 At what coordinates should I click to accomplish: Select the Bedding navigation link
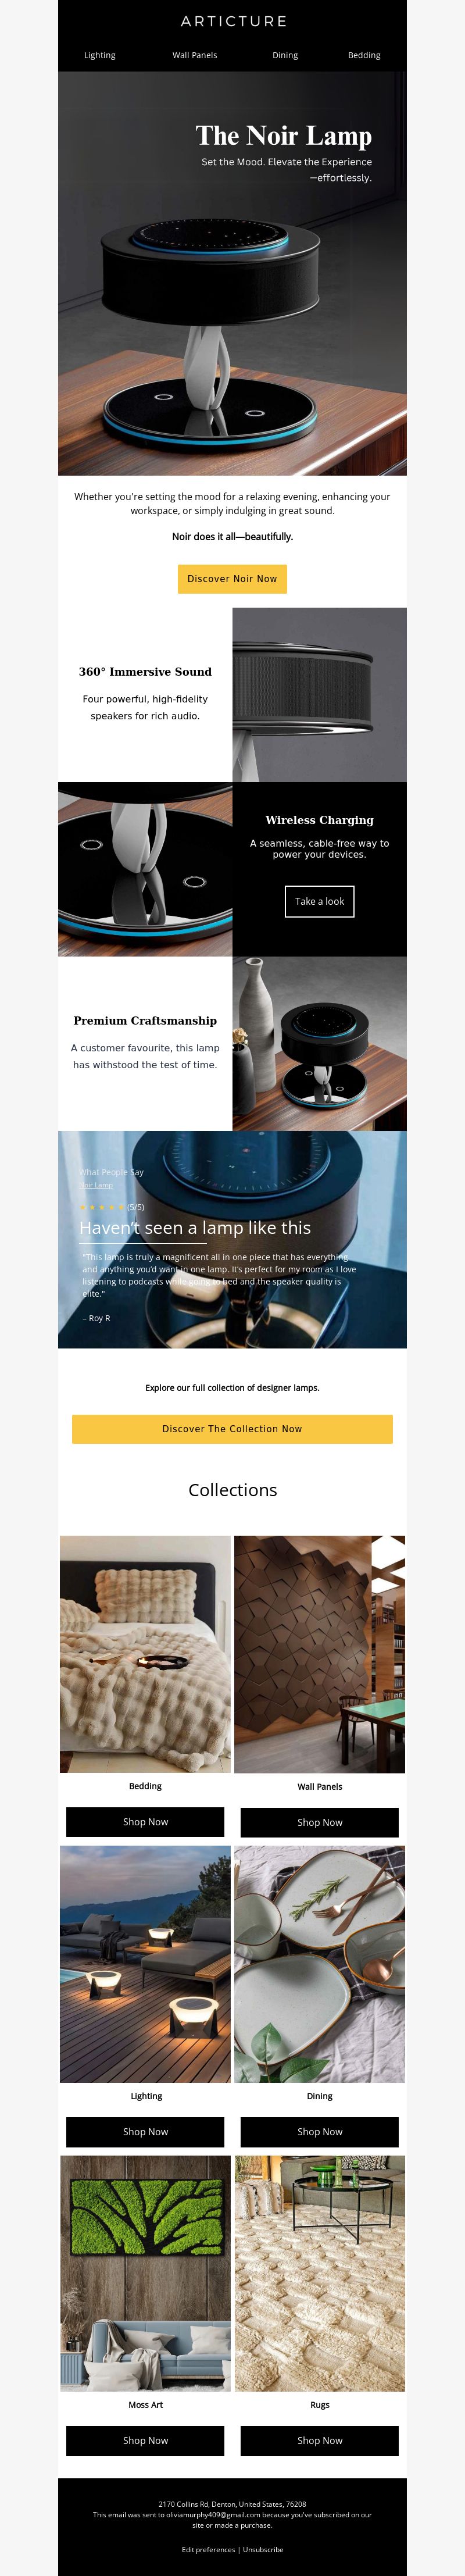pyautogui.click(x=364, y=55)
